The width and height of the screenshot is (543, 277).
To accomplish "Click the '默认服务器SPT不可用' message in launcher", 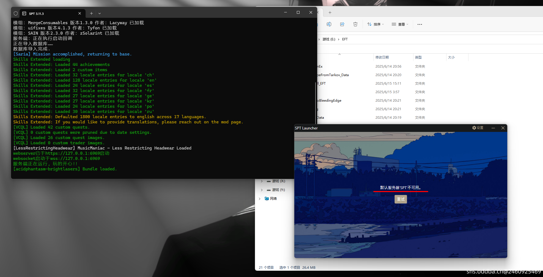I will [x=401, y=188].
